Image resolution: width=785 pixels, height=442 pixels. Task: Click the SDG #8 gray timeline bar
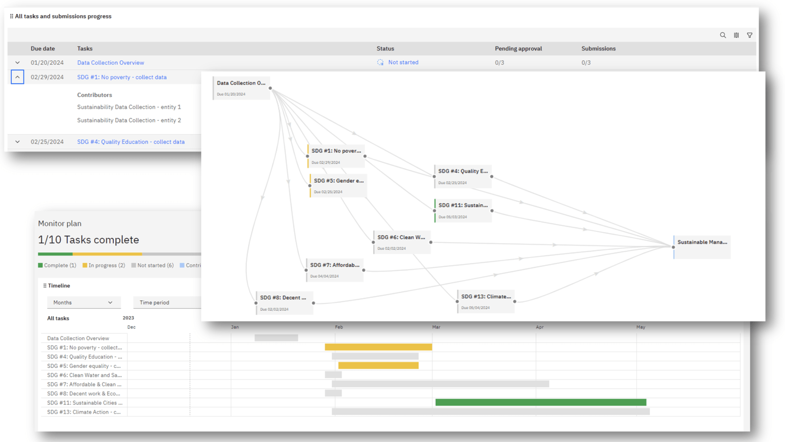tap(333, 393)
